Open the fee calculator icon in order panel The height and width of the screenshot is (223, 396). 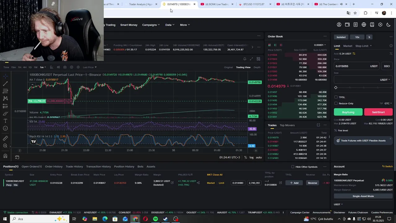point(391,54)
